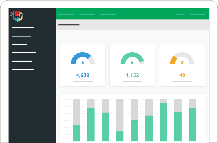This screenshot has width=218, height=143.
Task: Click the 4,639 value
Action: 82,75
